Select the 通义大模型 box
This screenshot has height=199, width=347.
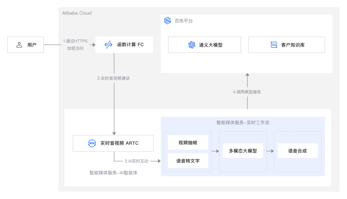[204, 45]
